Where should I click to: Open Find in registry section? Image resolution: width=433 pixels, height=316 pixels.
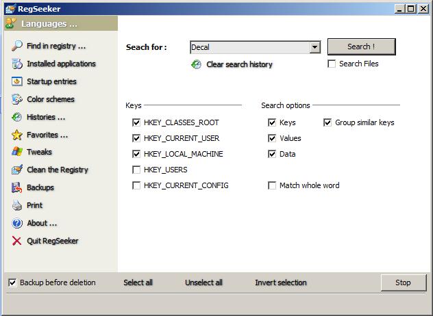point(56,46)
